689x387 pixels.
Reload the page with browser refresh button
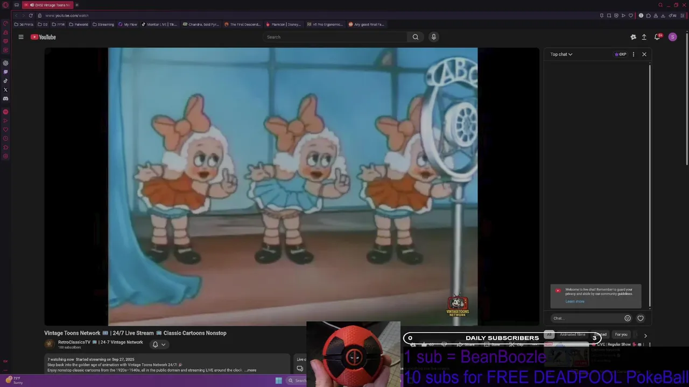[x=31, y=16]
